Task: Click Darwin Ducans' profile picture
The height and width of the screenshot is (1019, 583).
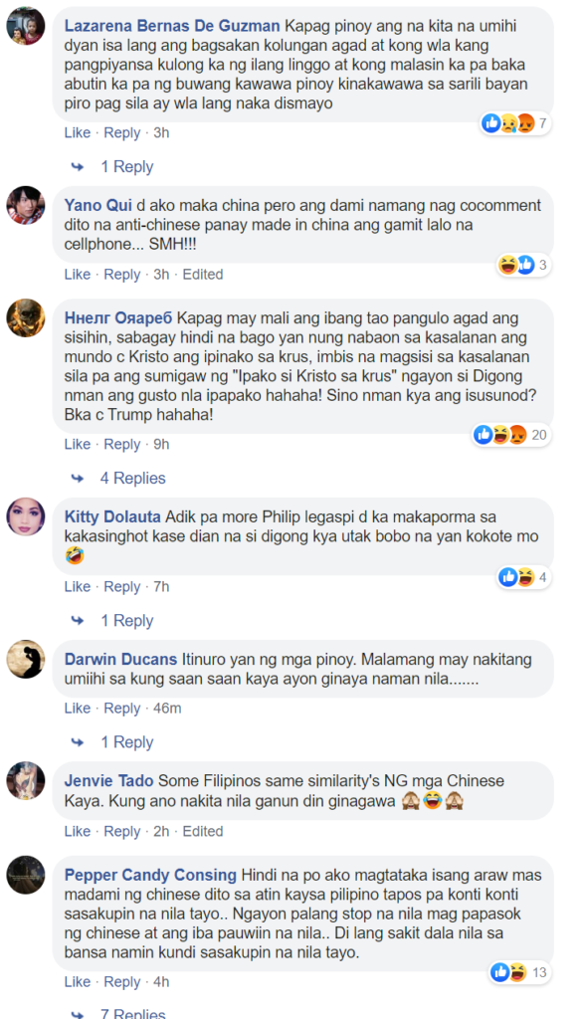Action: point(26,659)
